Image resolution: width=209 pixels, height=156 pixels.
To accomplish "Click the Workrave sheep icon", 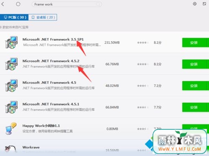I will pos(10,149).
